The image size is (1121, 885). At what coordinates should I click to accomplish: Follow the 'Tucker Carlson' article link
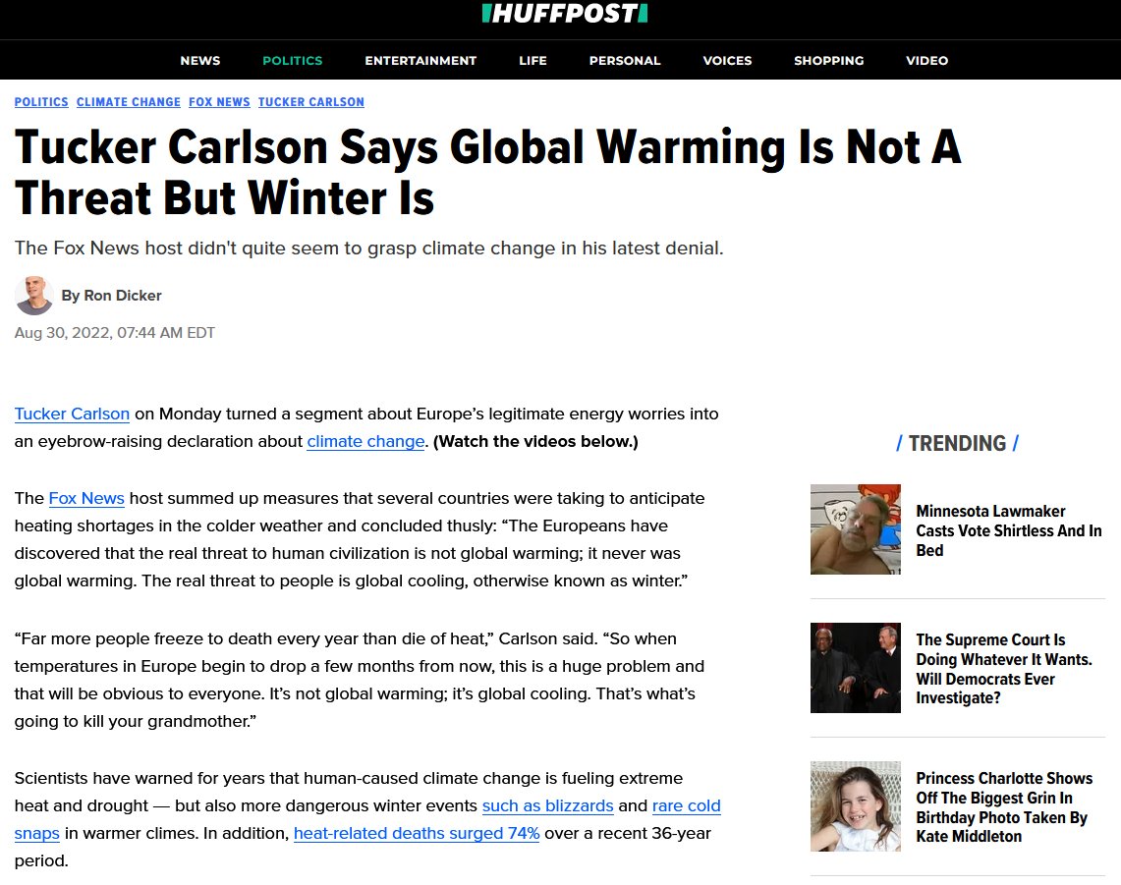[x=72, y=414]
